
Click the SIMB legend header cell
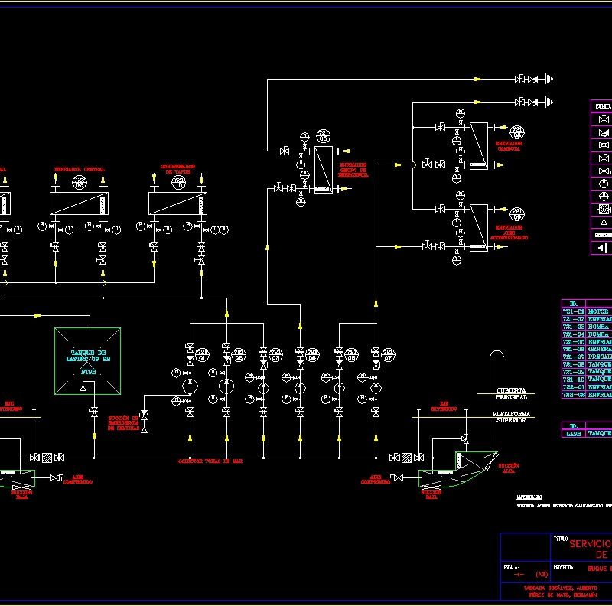pyautogui.click(x=603, y=106)
